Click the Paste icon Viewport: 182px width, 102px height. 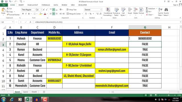(3, 10)
